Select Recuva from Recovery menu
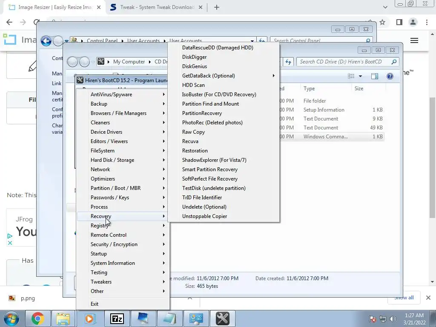The width and height of the screenshot is (436, 327). [224, 141]
